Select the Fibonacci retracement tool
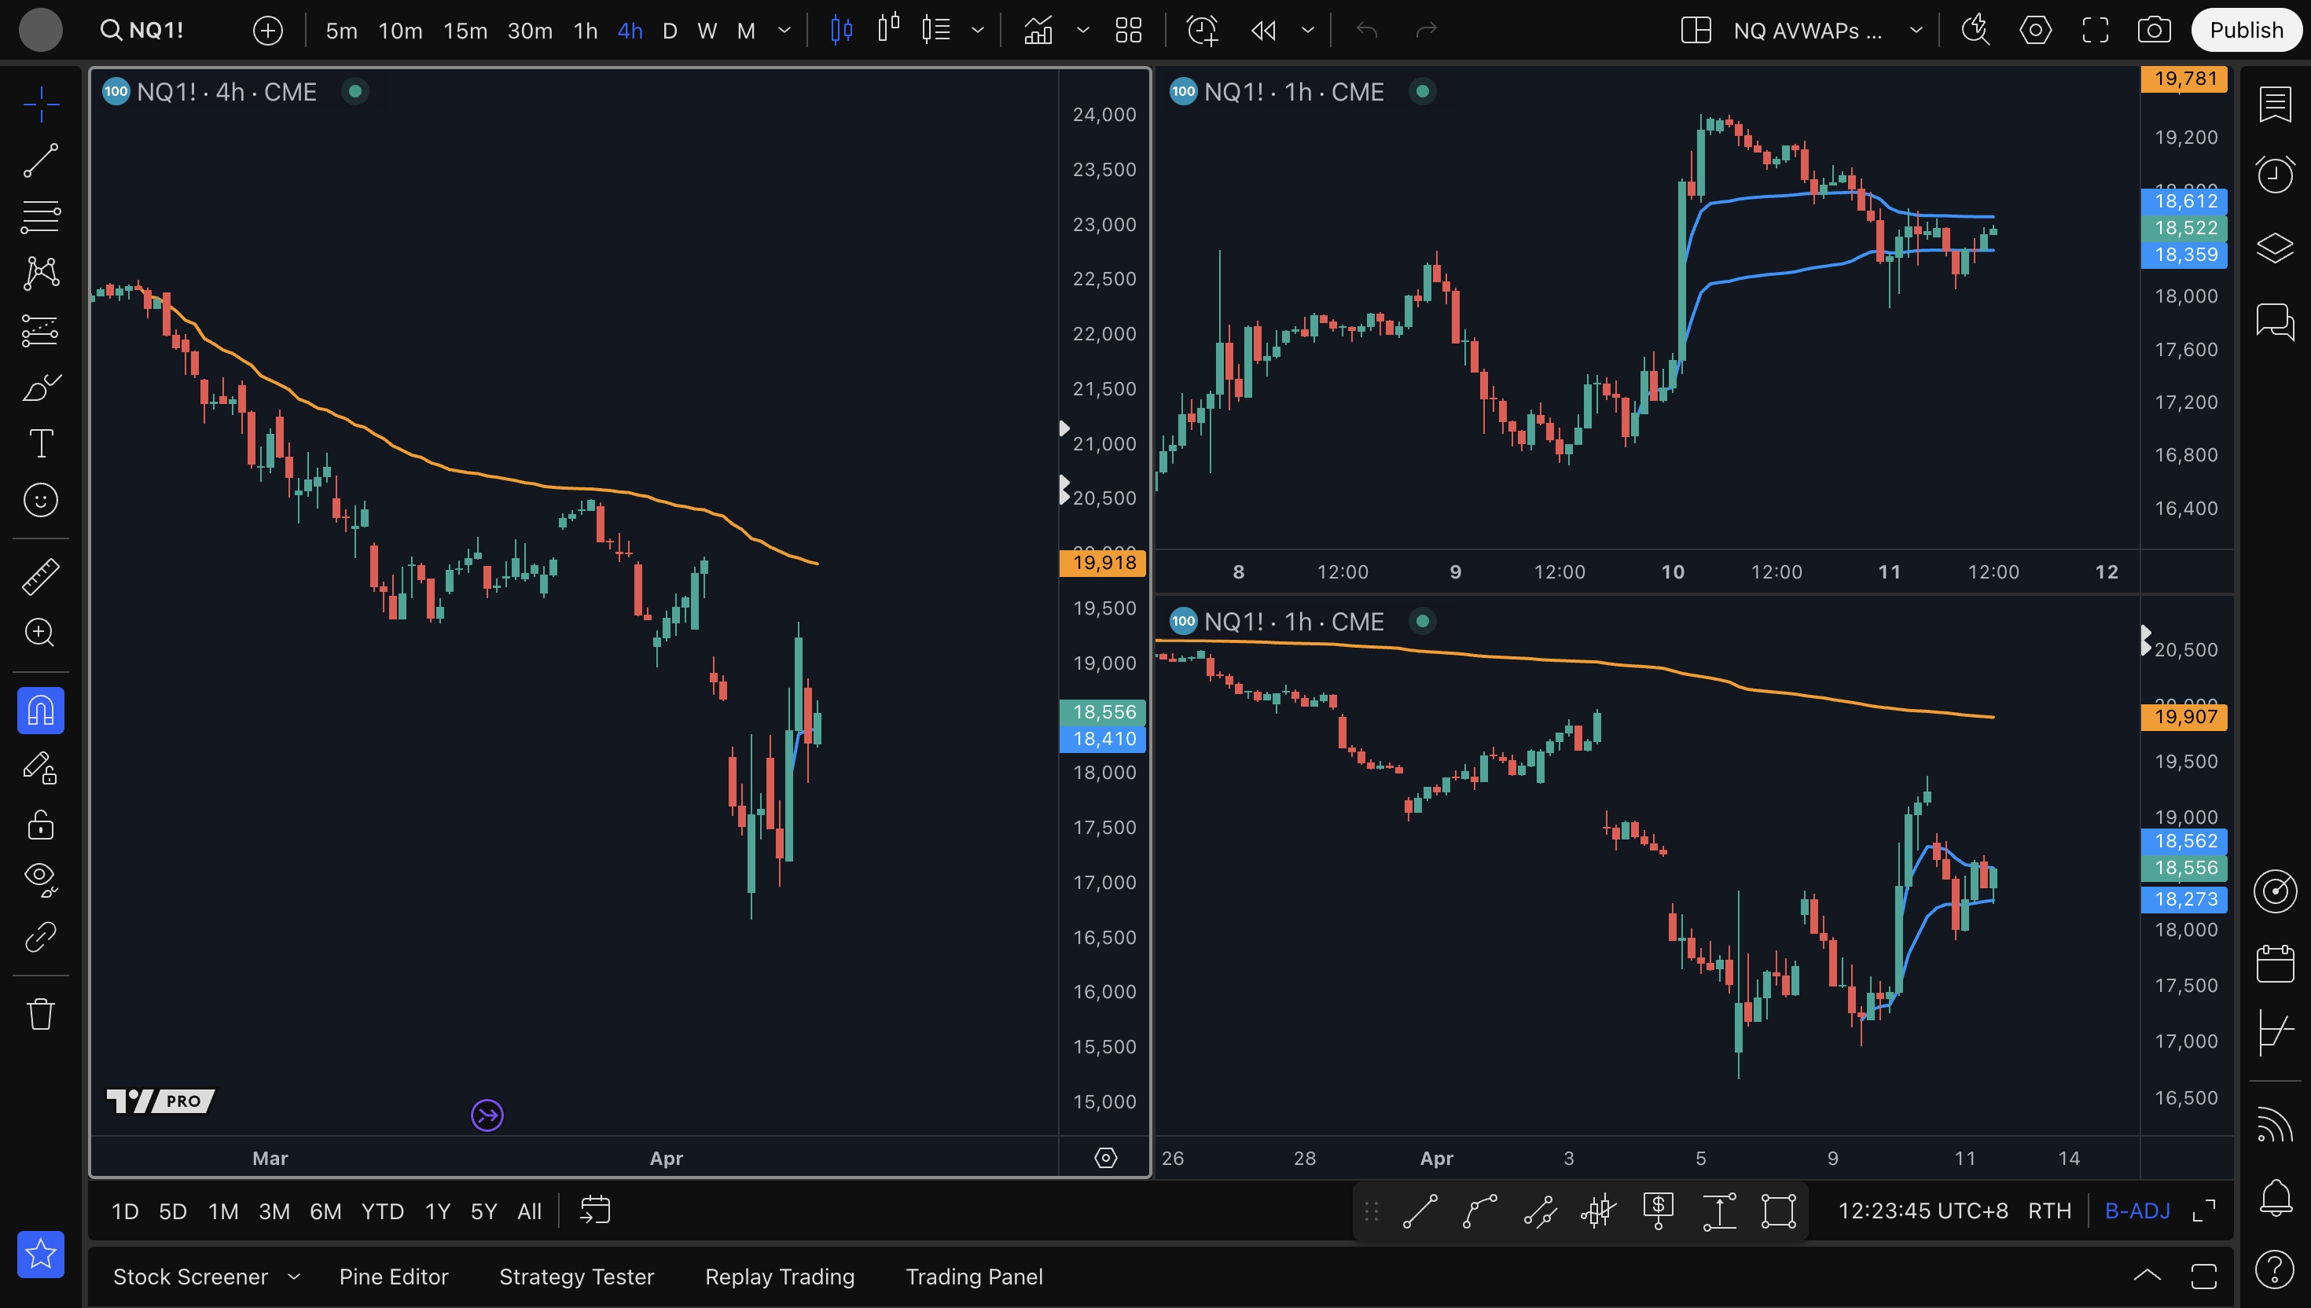The width and height of the screenshot is (2311, 1308). click(40, 216)
